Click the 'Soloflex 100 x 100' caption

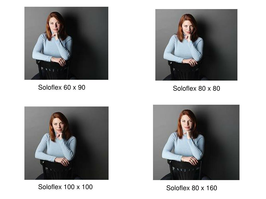tap(65, 187)
